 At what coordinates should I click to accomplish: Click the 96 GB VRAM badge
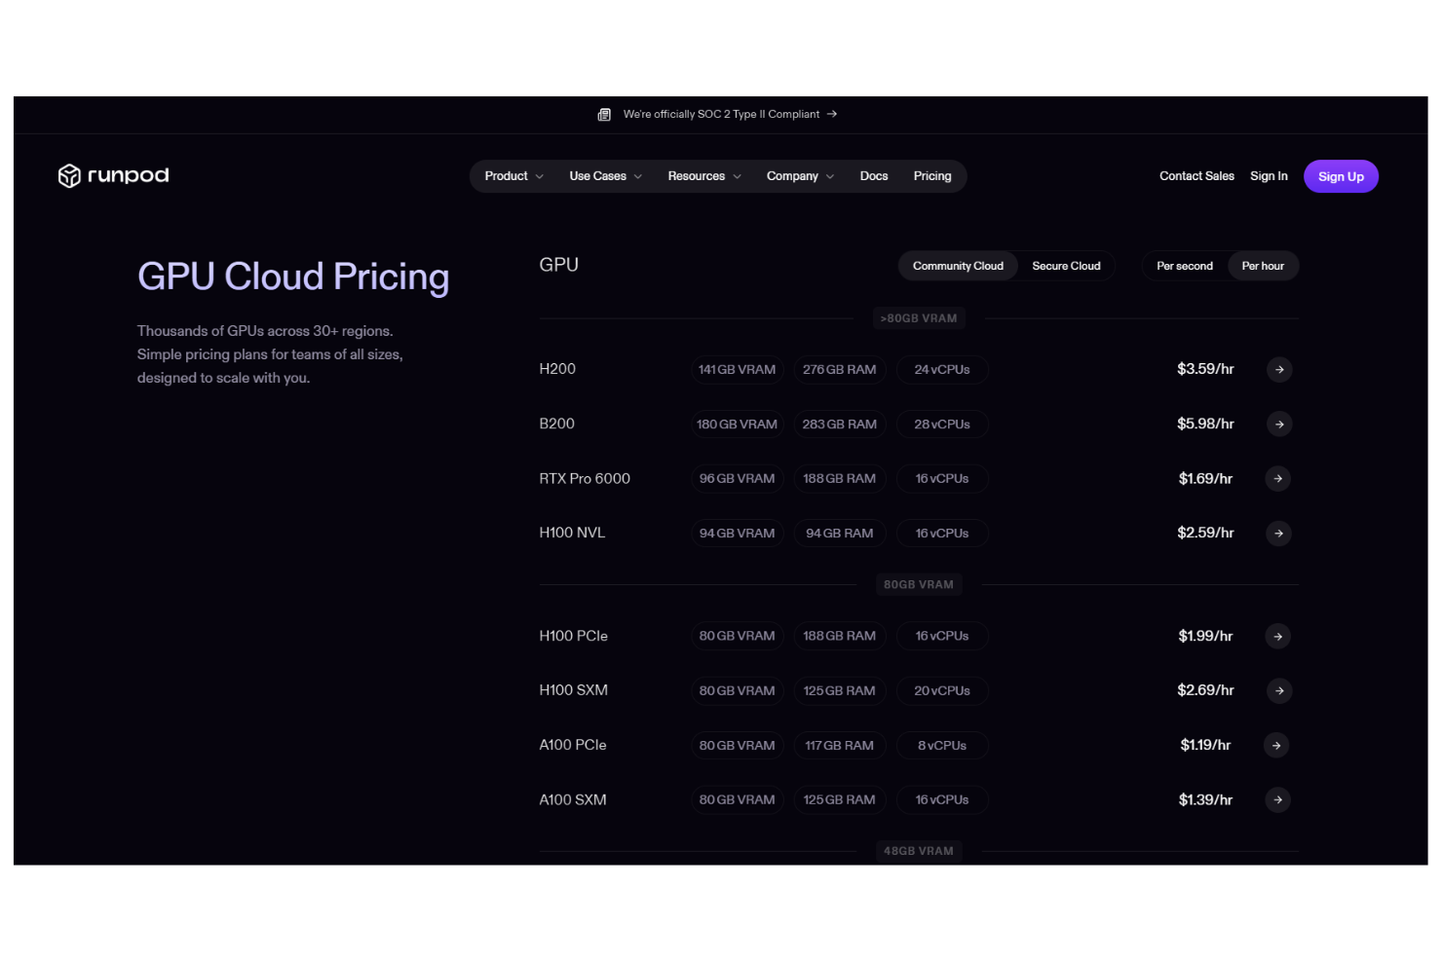737,479
